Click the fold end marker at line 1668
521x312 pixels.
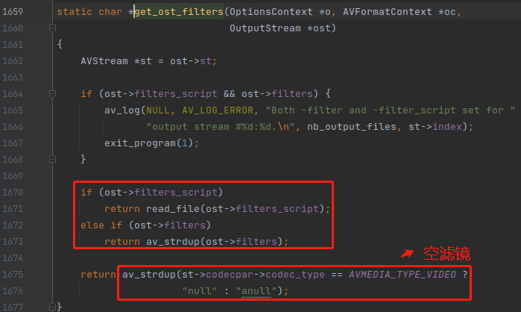pos(51,159)
